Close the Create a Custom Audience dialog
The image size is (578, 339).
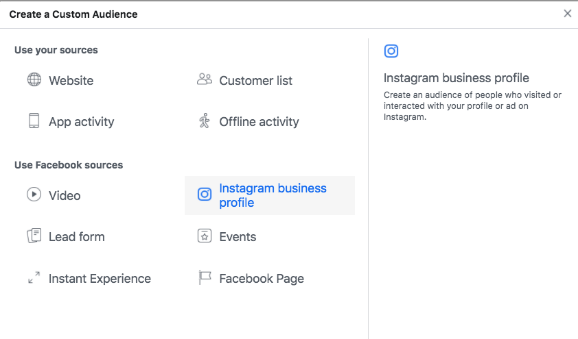[x=567, y=14]
